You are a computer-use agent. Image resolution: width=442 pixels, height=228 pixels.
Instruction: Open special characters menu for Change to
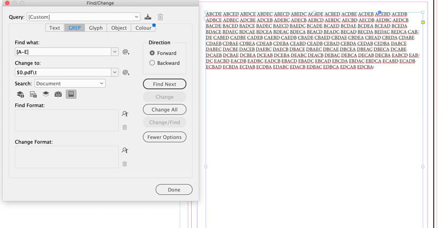(x=126, y=72)
